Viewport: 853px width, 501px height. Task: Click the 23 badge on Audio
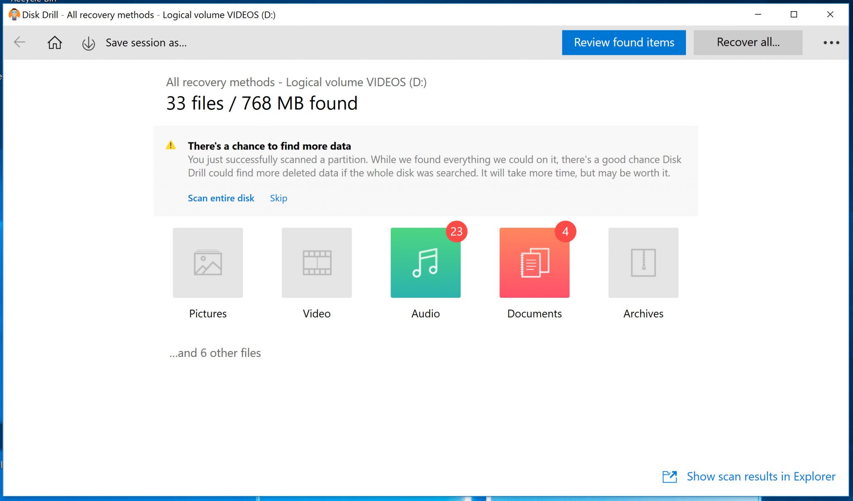pos(456,232)
